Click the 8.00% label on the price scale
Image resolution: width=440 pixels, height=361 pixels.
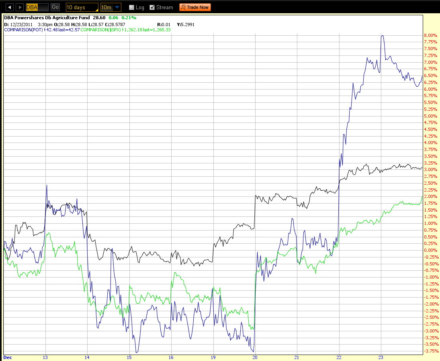[x=430, y=35]
